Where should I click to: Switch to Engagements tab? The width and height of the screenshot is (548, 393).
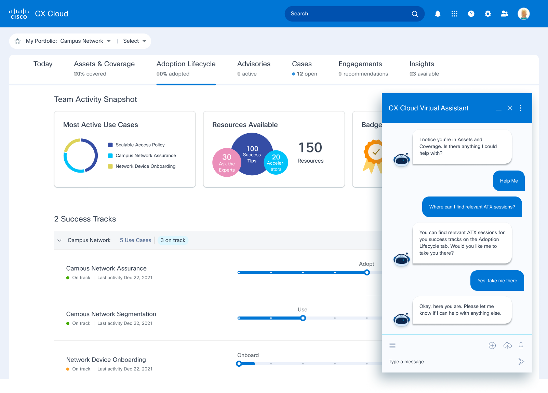363,68
